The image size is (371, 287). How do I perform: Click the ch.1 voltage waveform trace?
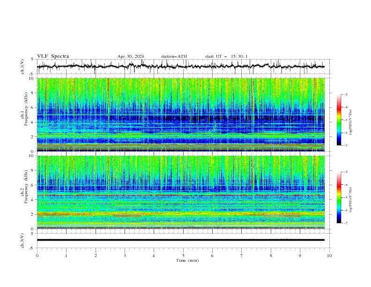coord(181,66)
